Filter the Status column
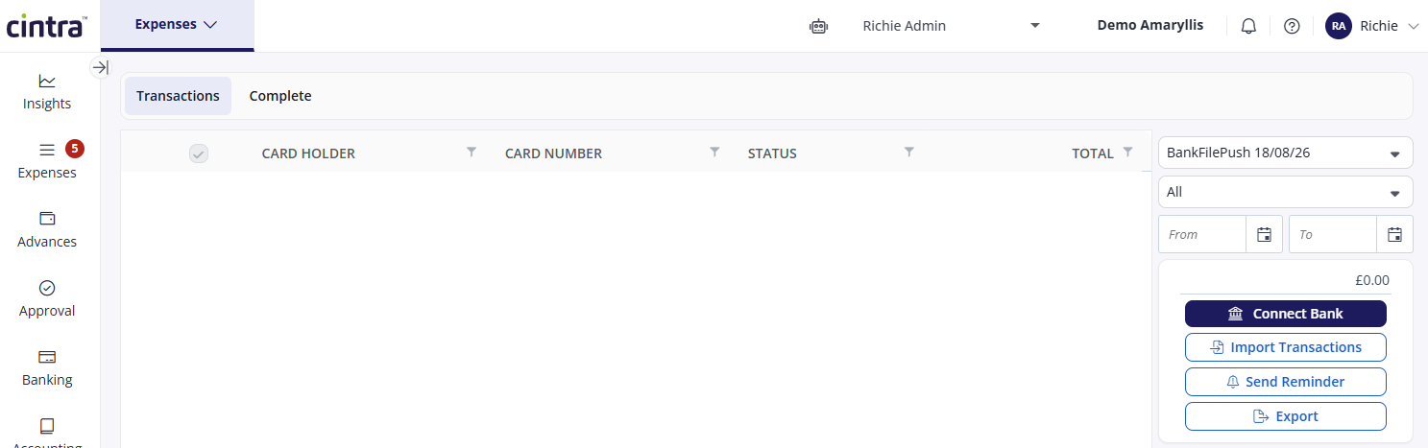Image resolution: width=1428 pixels, height=448 pixels. pos(908,152)
